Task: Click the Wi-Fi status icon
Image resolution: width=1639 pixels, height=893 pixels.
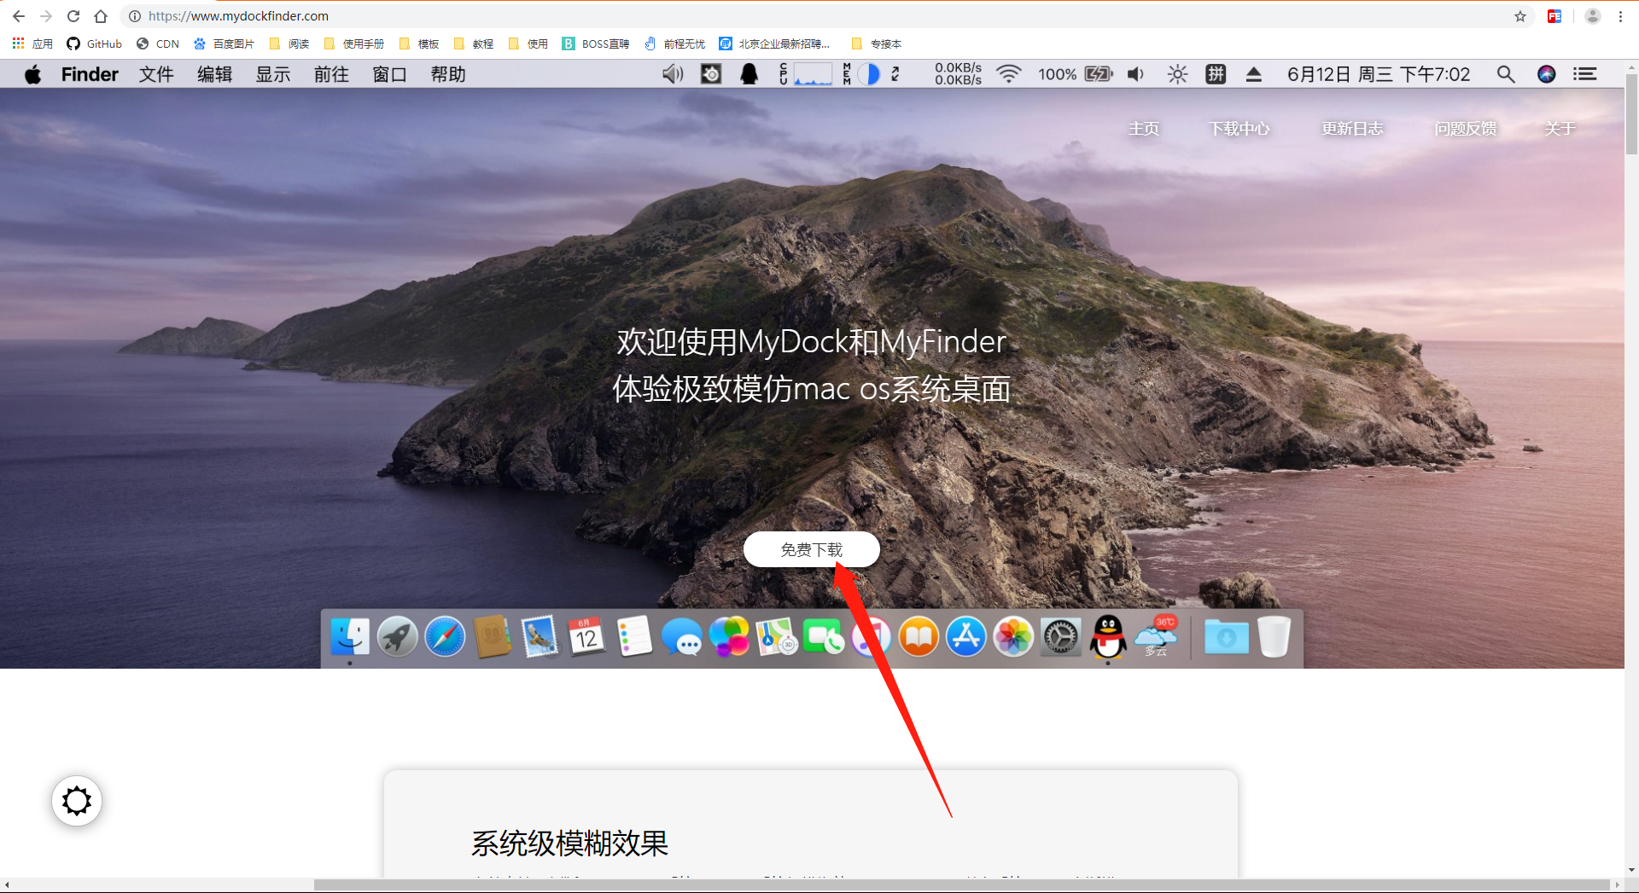Action: (x=1009, y=74)
